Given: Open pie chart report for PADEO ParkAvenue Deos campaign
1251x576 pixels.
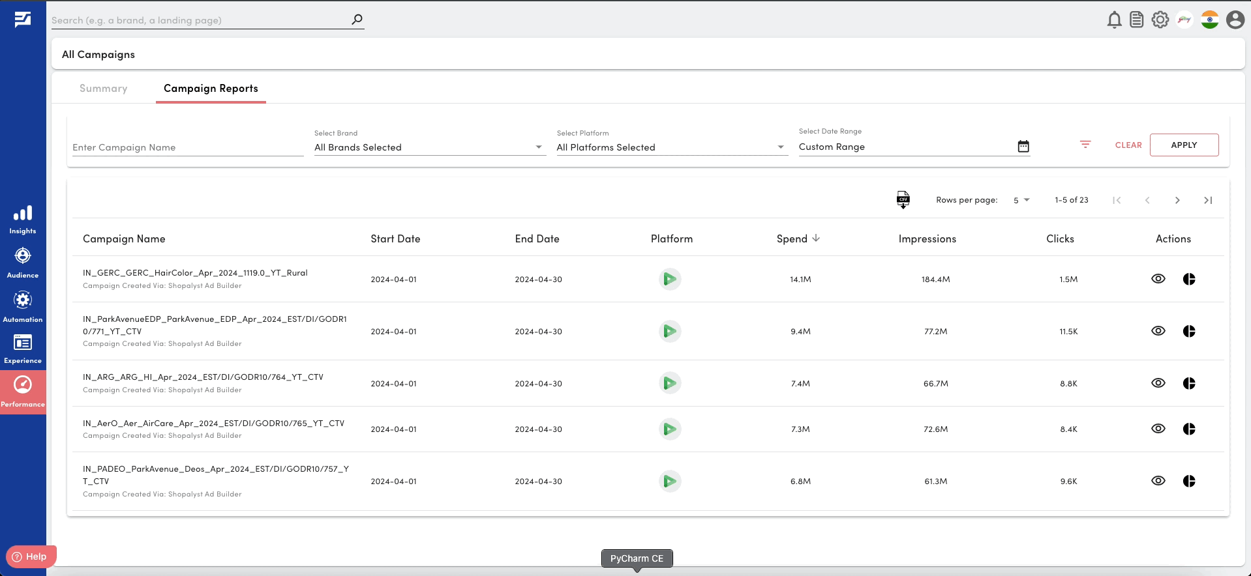Looking at the screenshot, I should click(1189, 481).
